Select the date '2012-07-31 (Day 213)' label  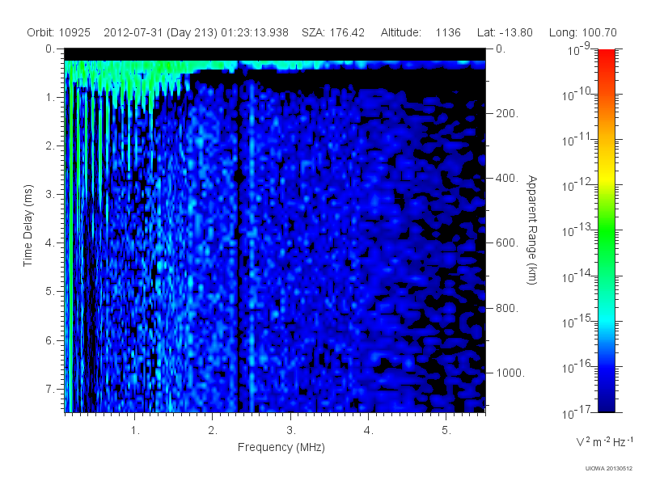point(160,32)
